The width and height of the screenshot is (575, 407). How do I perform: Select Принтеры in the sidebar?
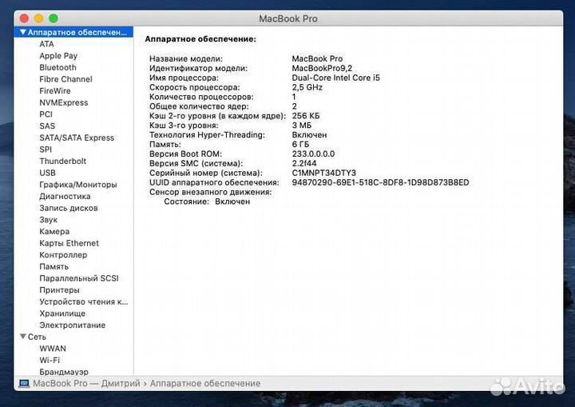(59, 290)
